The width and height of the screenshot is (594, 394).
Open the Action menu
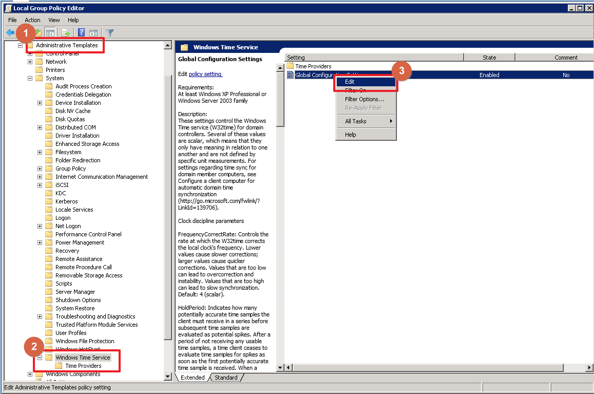point(32,20)
